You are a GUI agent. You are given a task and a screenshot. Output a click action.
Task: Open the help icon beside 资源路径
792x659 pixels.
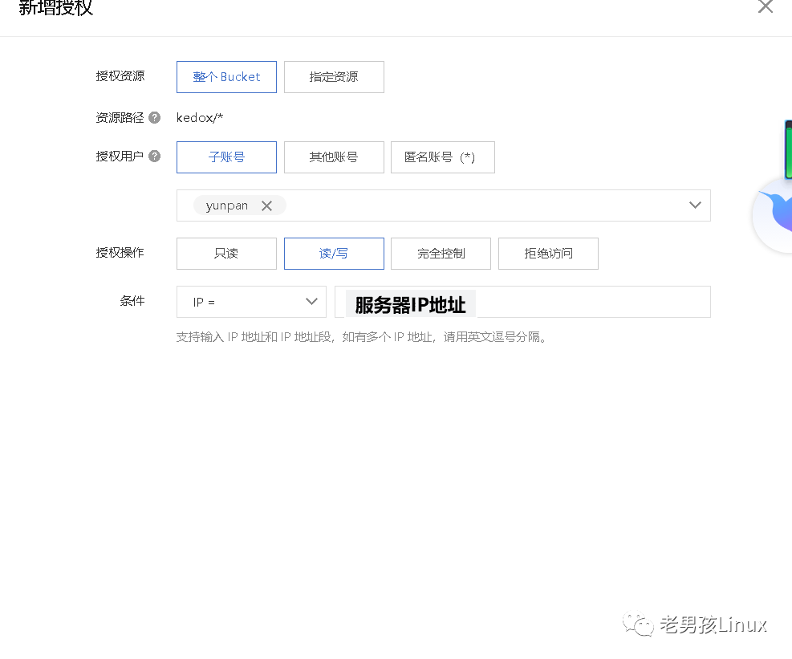155,118
